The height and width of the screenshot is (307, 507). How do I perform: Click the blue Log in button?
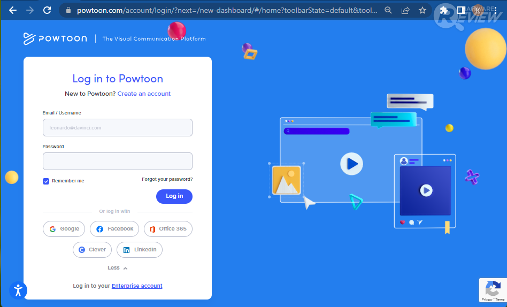tap(174, 196)
